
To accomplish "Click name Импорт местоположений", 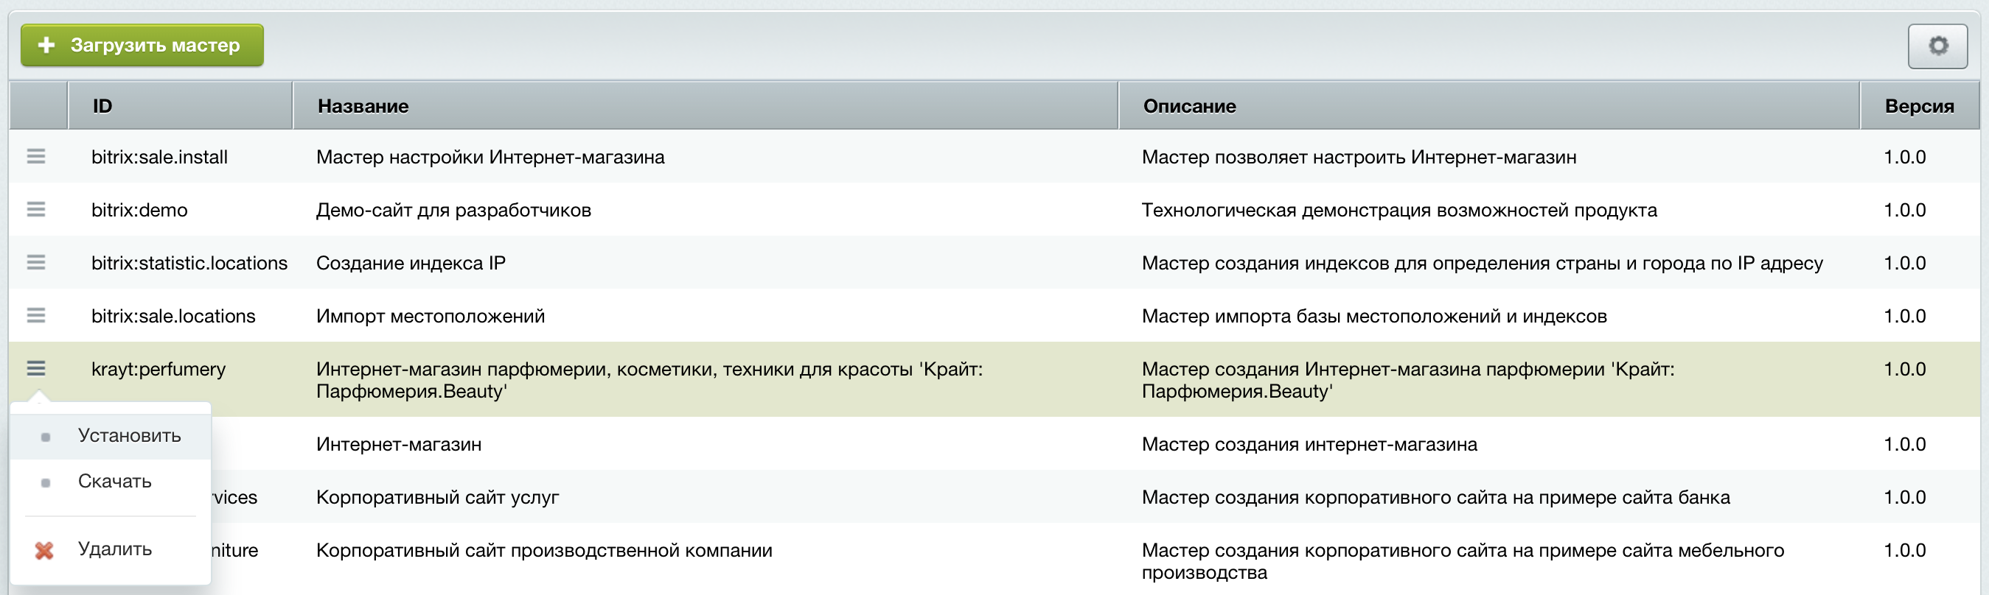I will coord(431,317).
